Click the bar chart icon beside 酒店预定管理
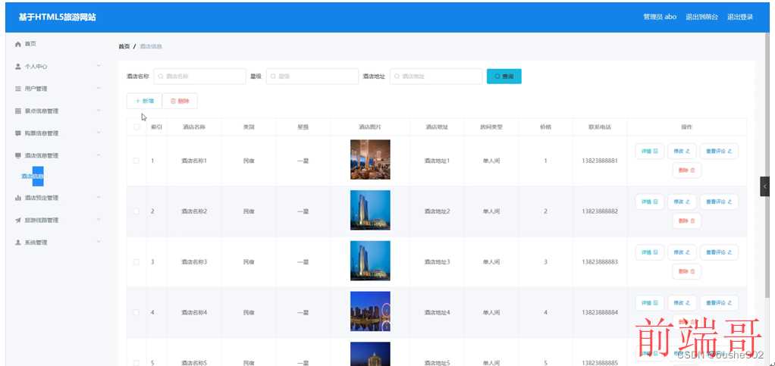The height and width of the screenshot is (366, 775). (x=18, y=198)
